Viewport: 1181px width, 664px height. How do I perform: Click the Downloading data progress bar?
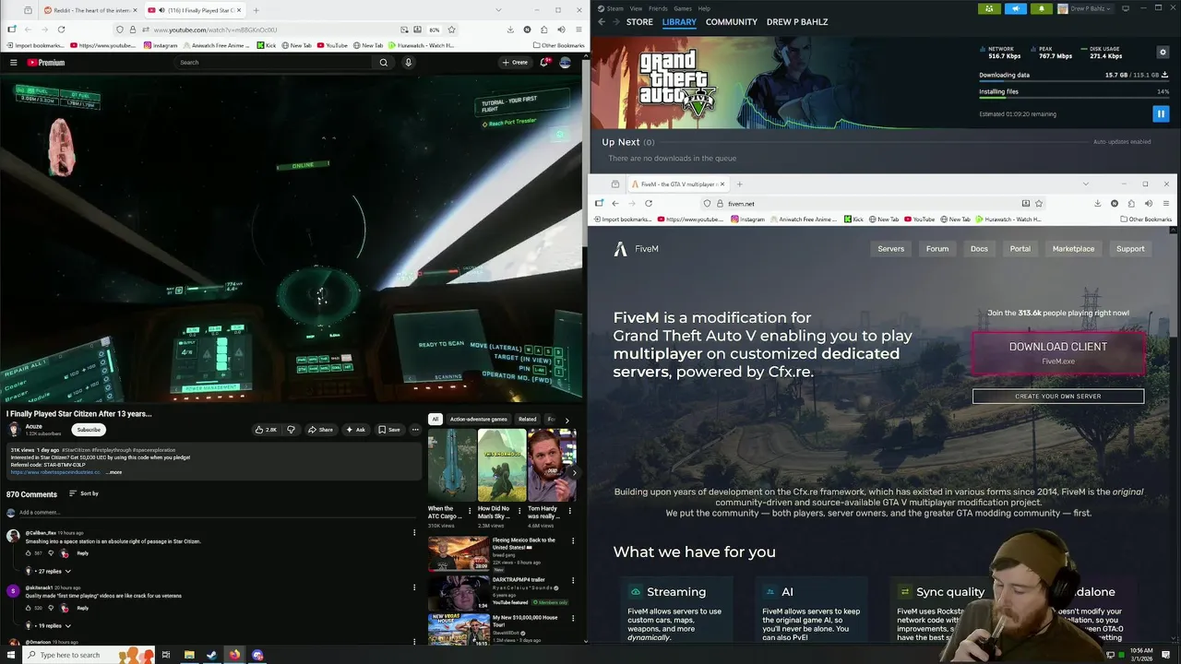click(1074, 82)
